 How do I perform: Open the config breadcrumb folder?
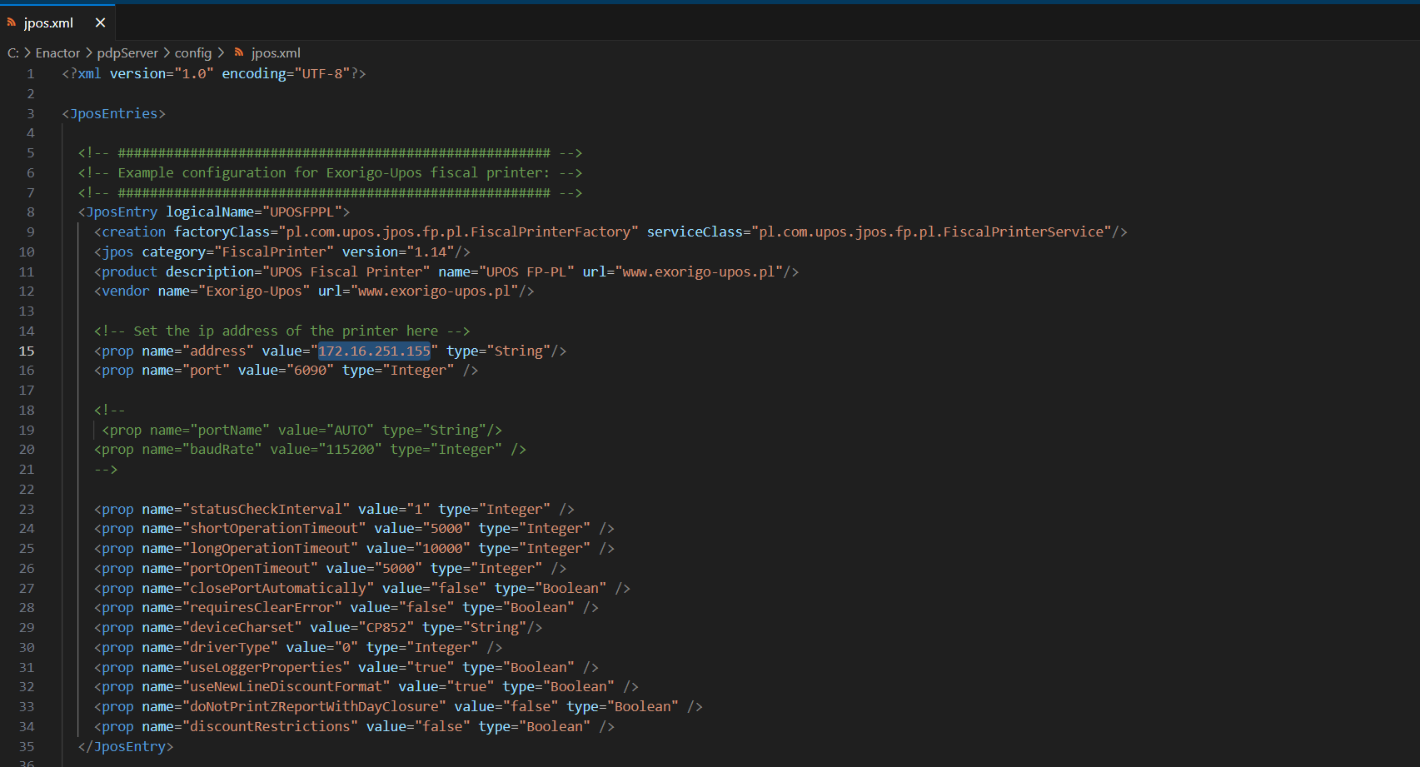192,53
